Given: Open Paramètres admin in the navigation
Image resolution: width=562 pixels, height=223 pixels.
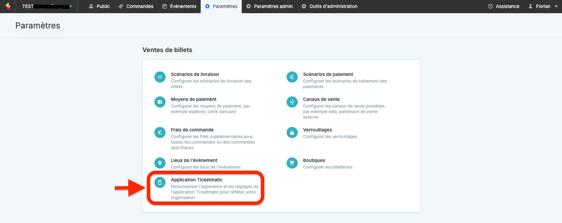Looking at the screenshot, I should tap(270, 6).
